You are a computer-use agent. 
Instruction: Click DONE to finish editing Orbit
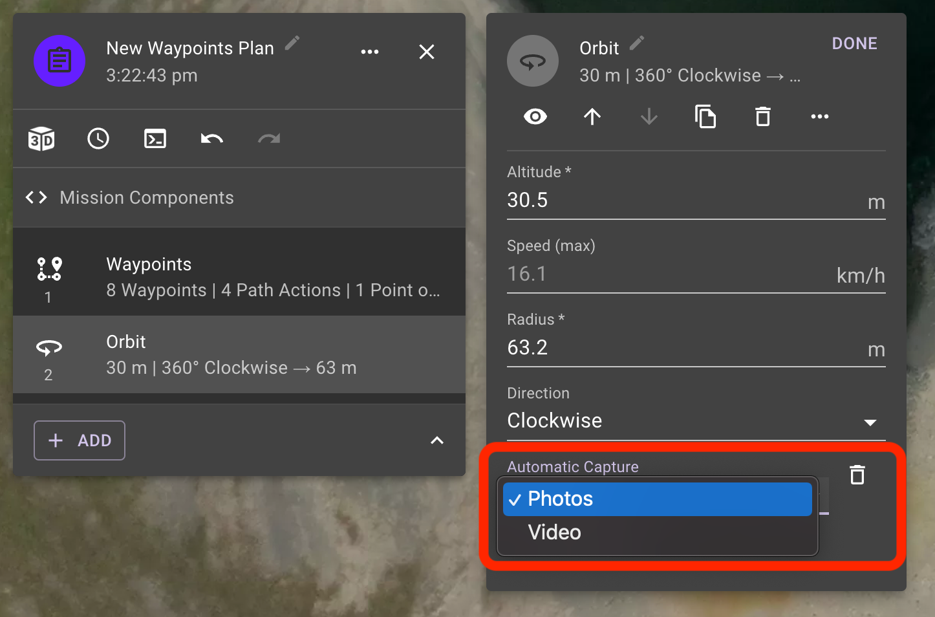[x=854, y=43]
